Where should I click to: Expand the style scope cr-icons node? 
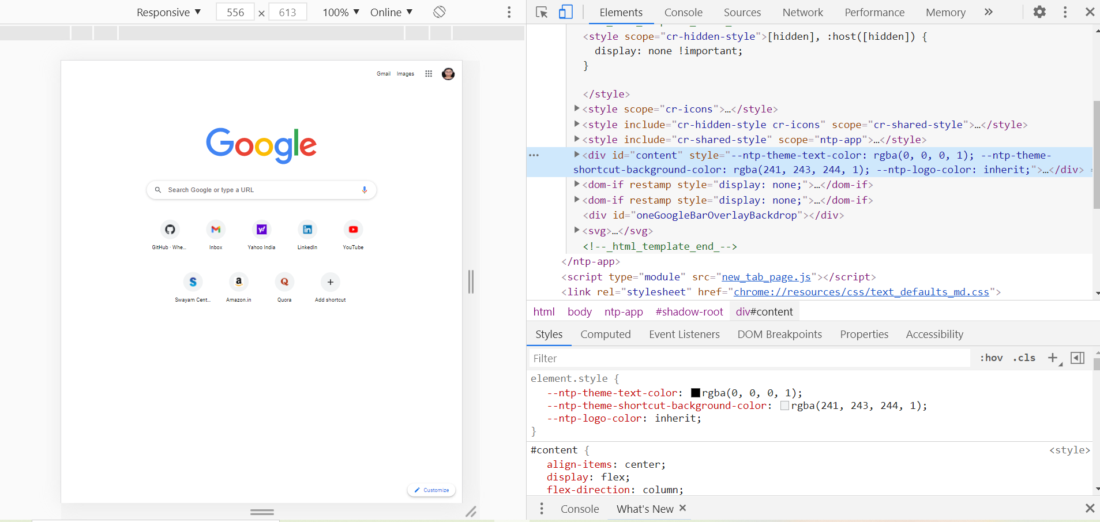[x=576, y=108]
